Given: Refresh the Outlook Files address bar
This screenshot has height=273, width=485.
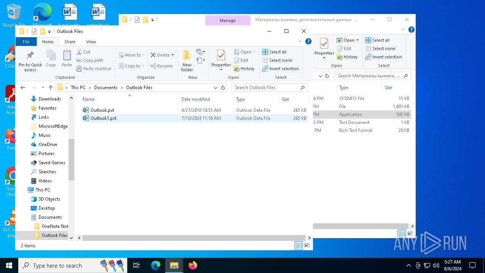Looking at the screenshot, I should tap(223, 88).
